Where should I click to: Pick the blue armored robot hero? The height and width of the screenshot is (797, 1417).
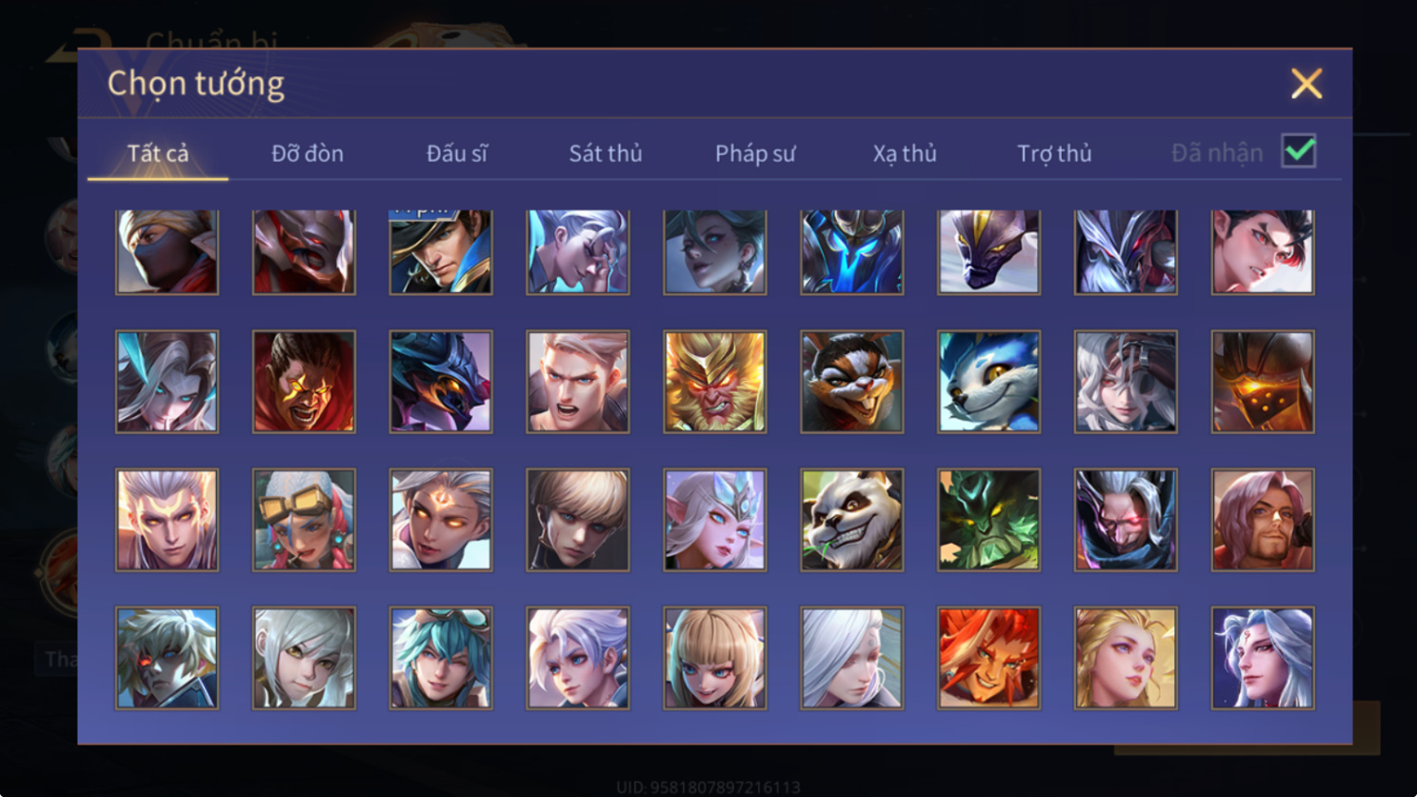851,252
